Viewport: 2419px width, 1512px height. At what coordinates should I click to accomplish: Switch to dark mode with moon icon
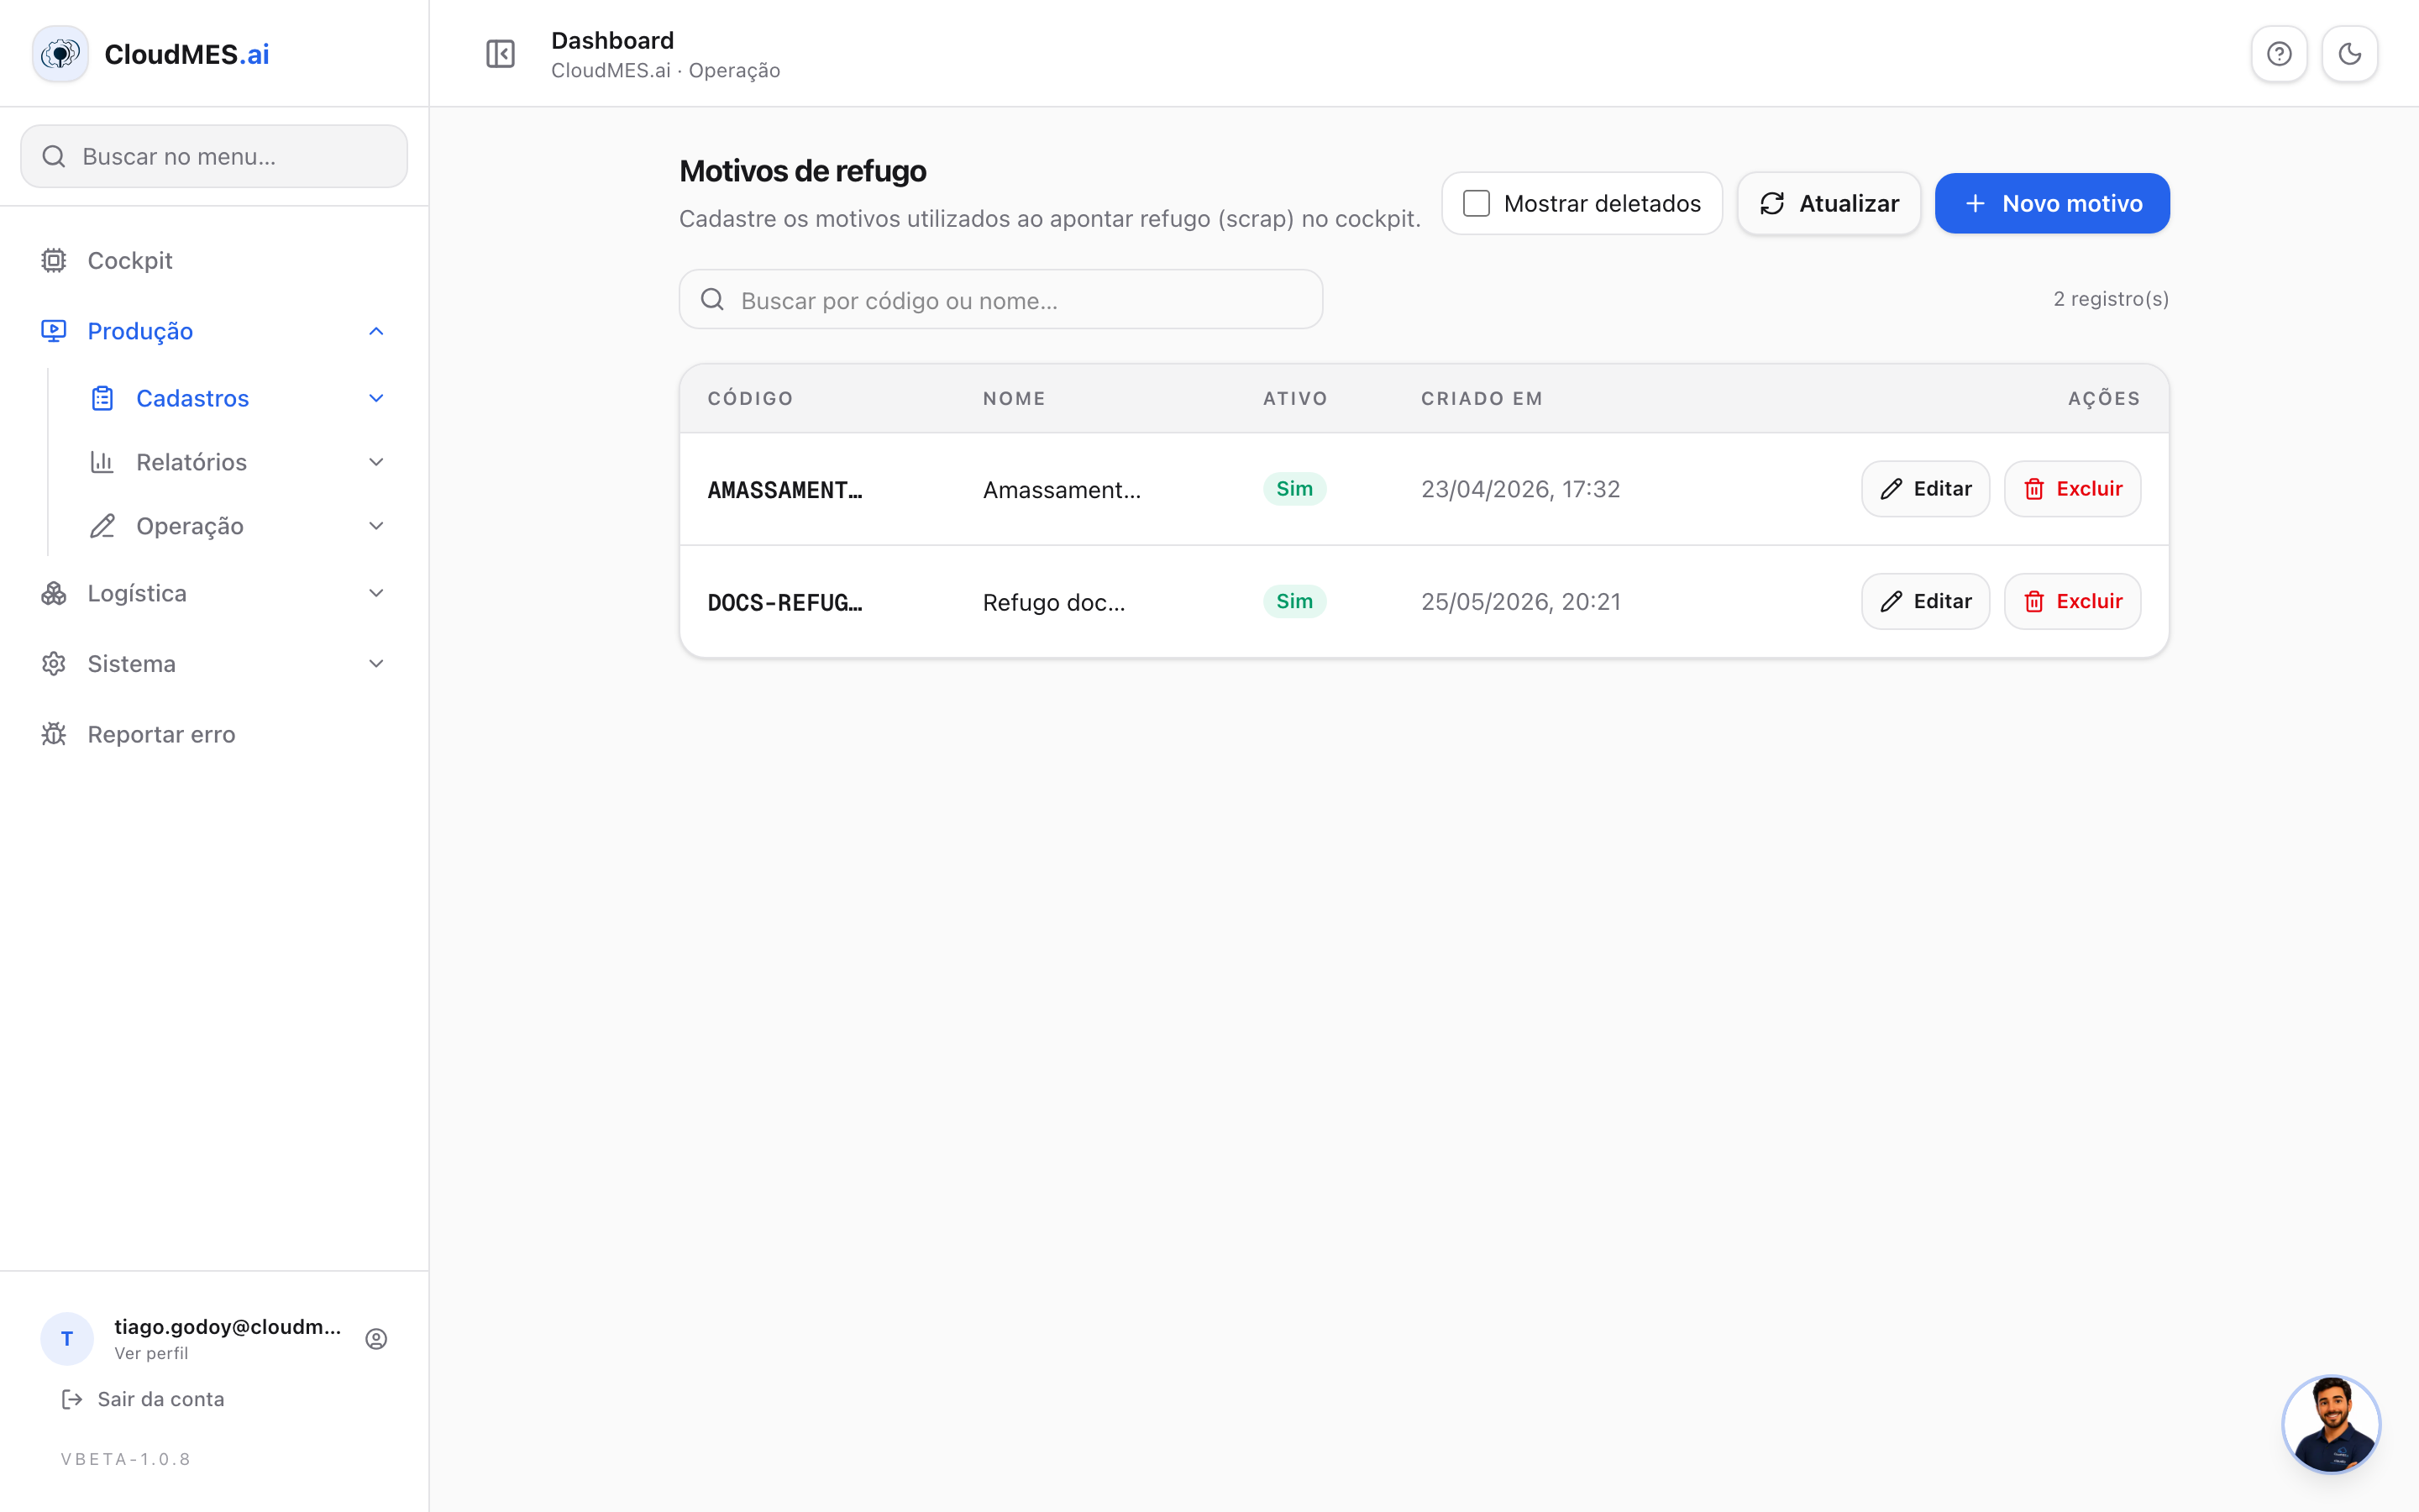(2349, 54)
